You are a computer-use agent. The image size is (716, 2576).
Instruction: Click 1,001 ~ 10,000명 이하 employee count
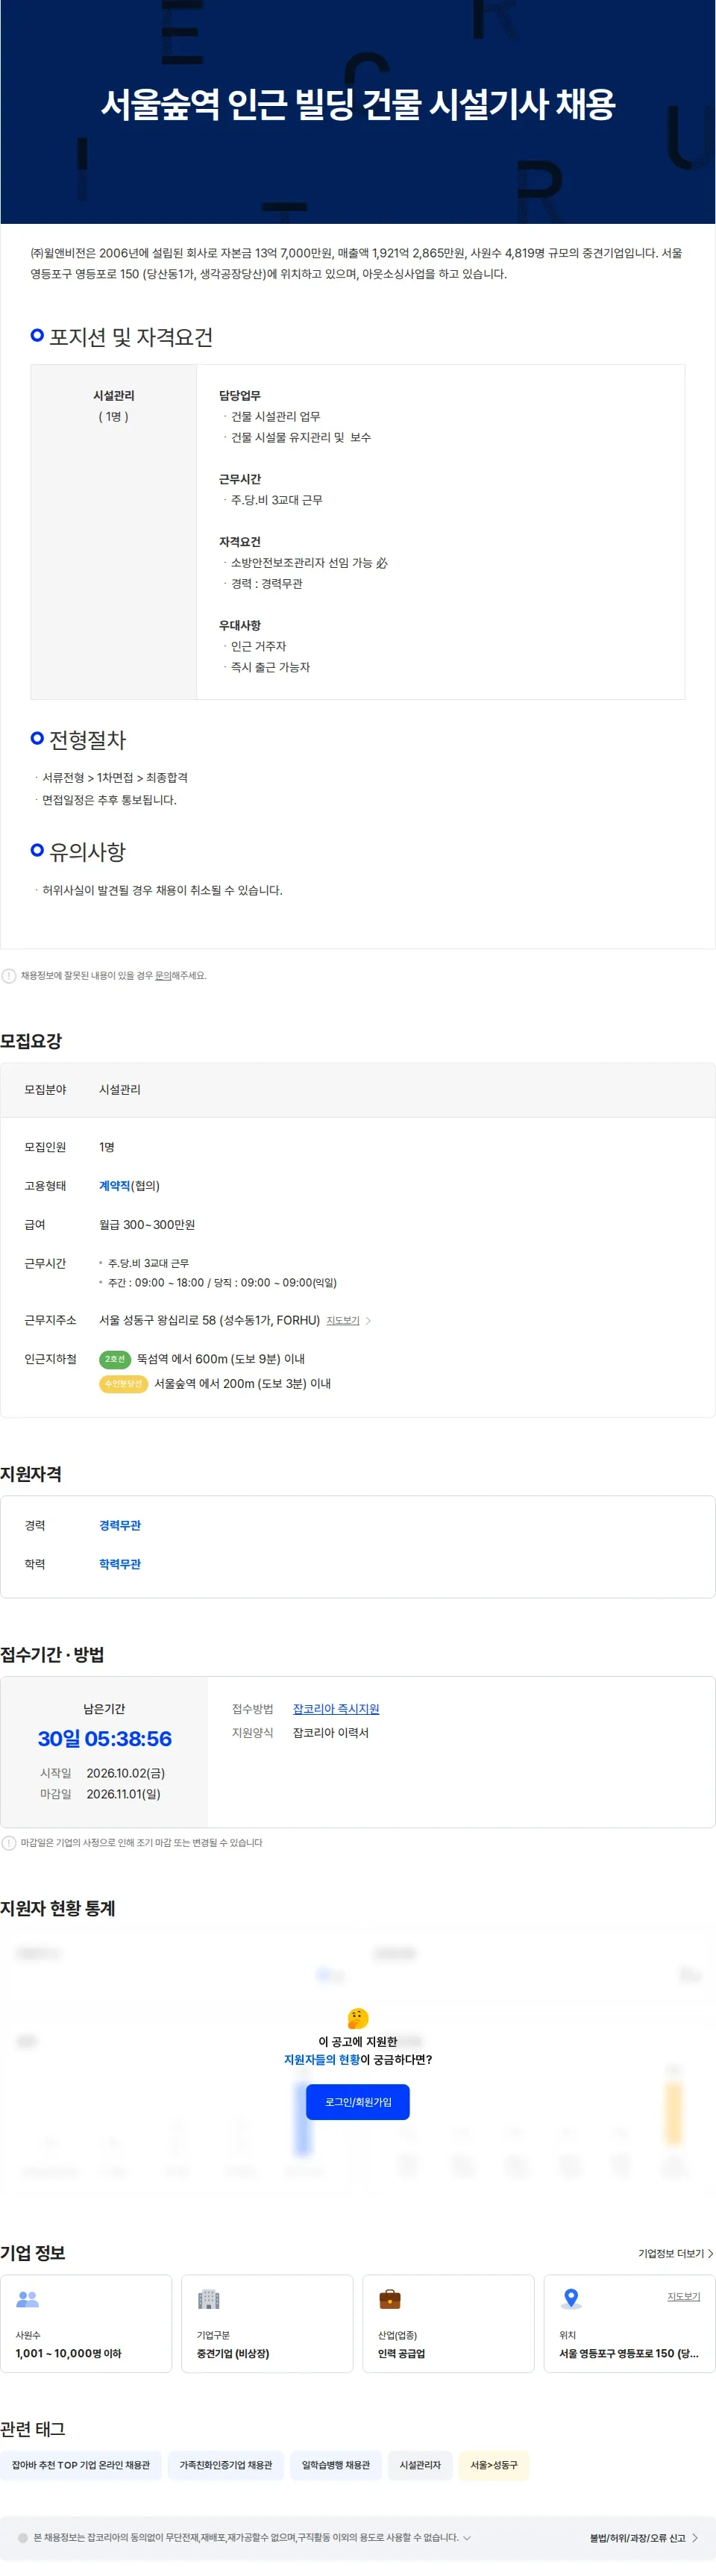tap(68, 2354)
